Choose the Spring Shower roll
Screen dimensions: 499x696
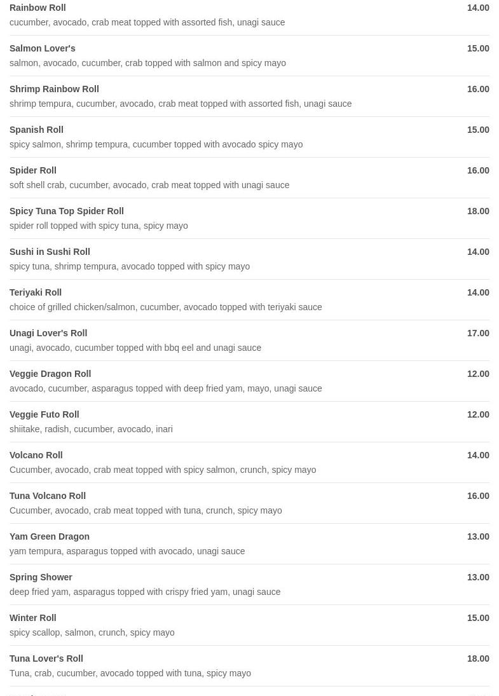click(249, 585)
